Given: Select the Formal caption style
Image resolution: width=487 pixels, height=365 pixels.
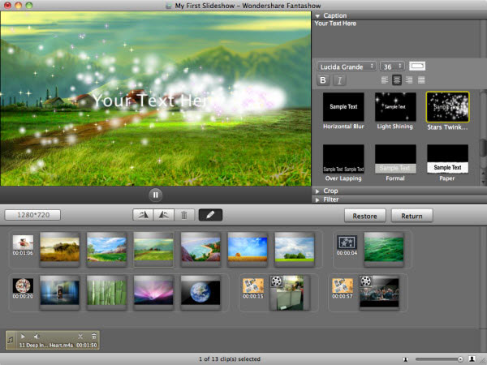Looking at the screenshot, I should click(x=395, y=159).
